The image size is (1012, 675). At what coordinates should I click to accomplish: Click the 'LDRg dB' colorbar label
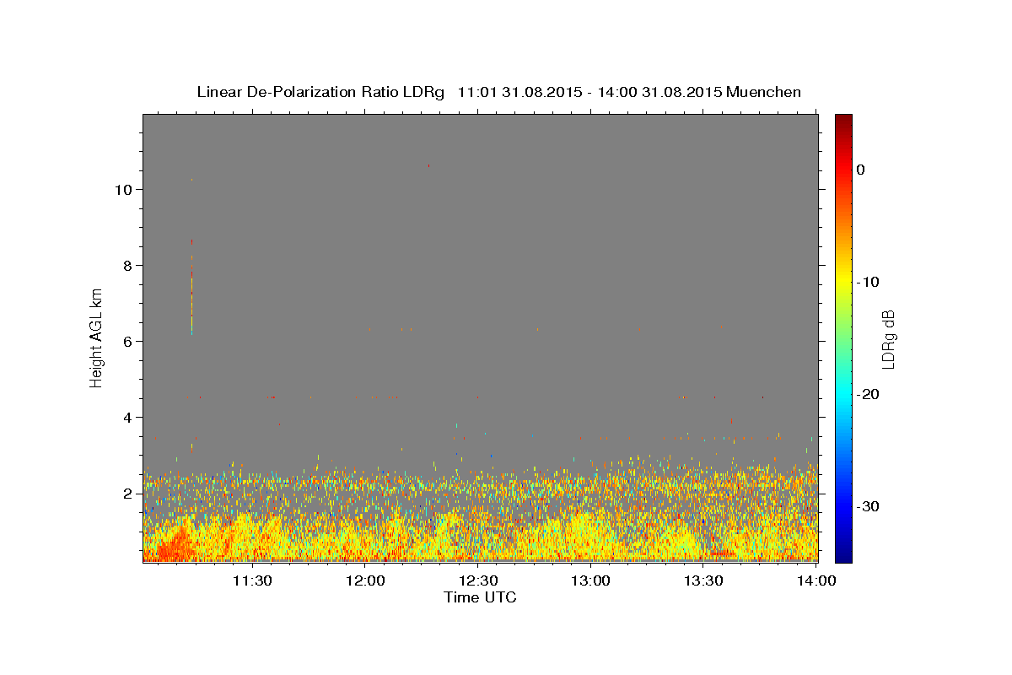887,339
